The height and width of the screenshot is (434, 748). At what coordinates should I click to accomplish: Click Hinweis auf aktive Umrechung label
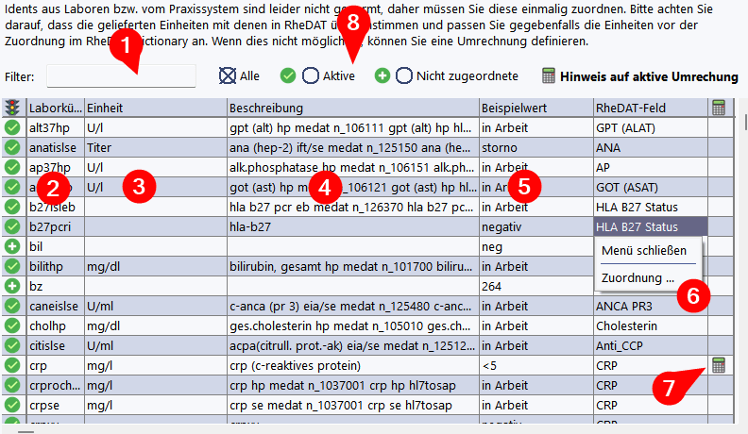[x=650, y=76]
